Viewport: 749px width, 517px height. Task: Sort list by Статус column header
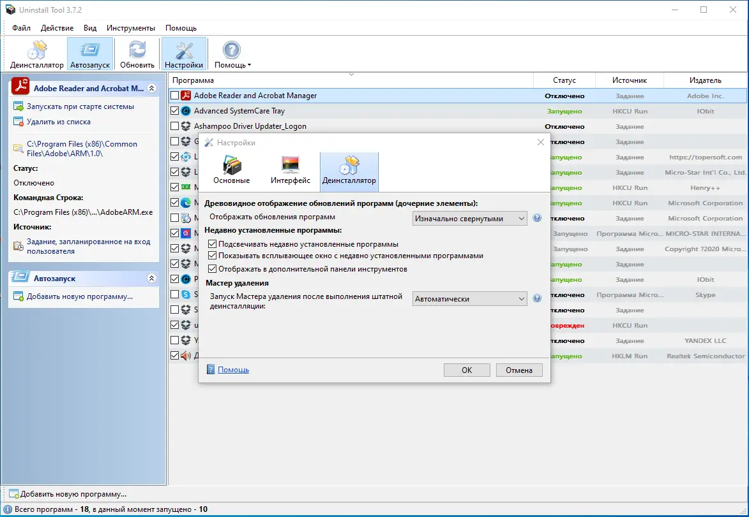click(564, 80)
